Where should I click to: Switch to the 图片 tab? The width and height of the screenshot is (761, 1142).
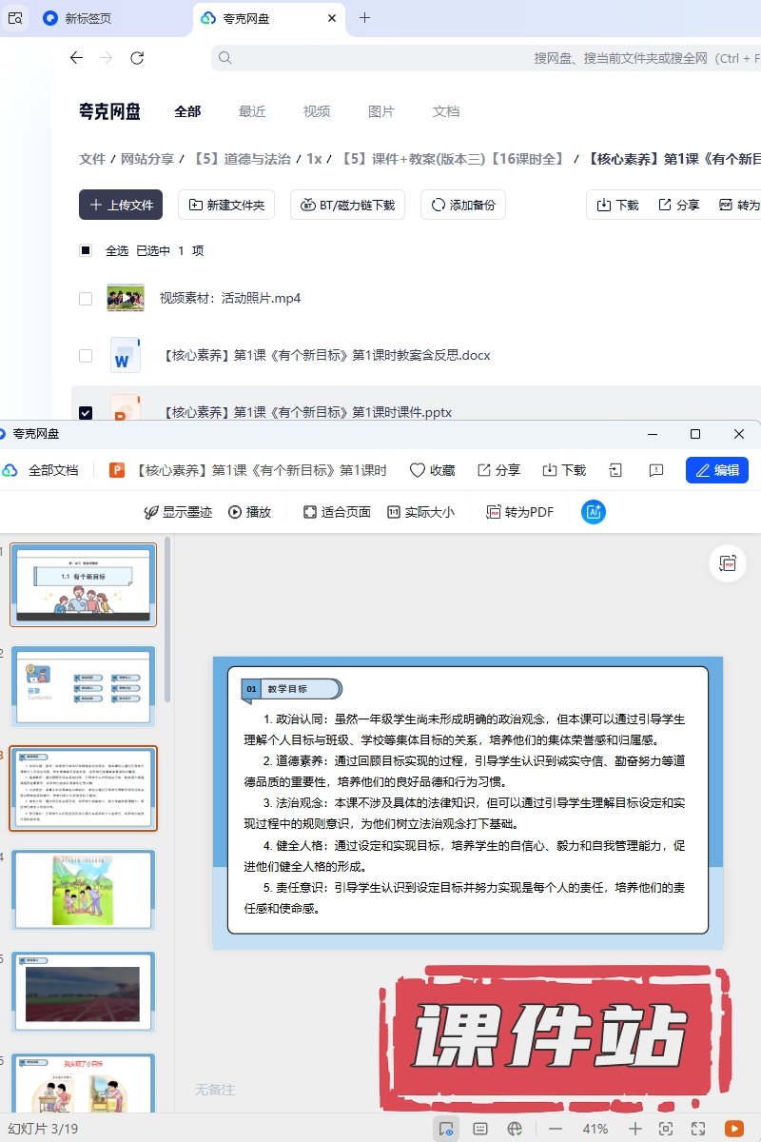coord(381,111)
